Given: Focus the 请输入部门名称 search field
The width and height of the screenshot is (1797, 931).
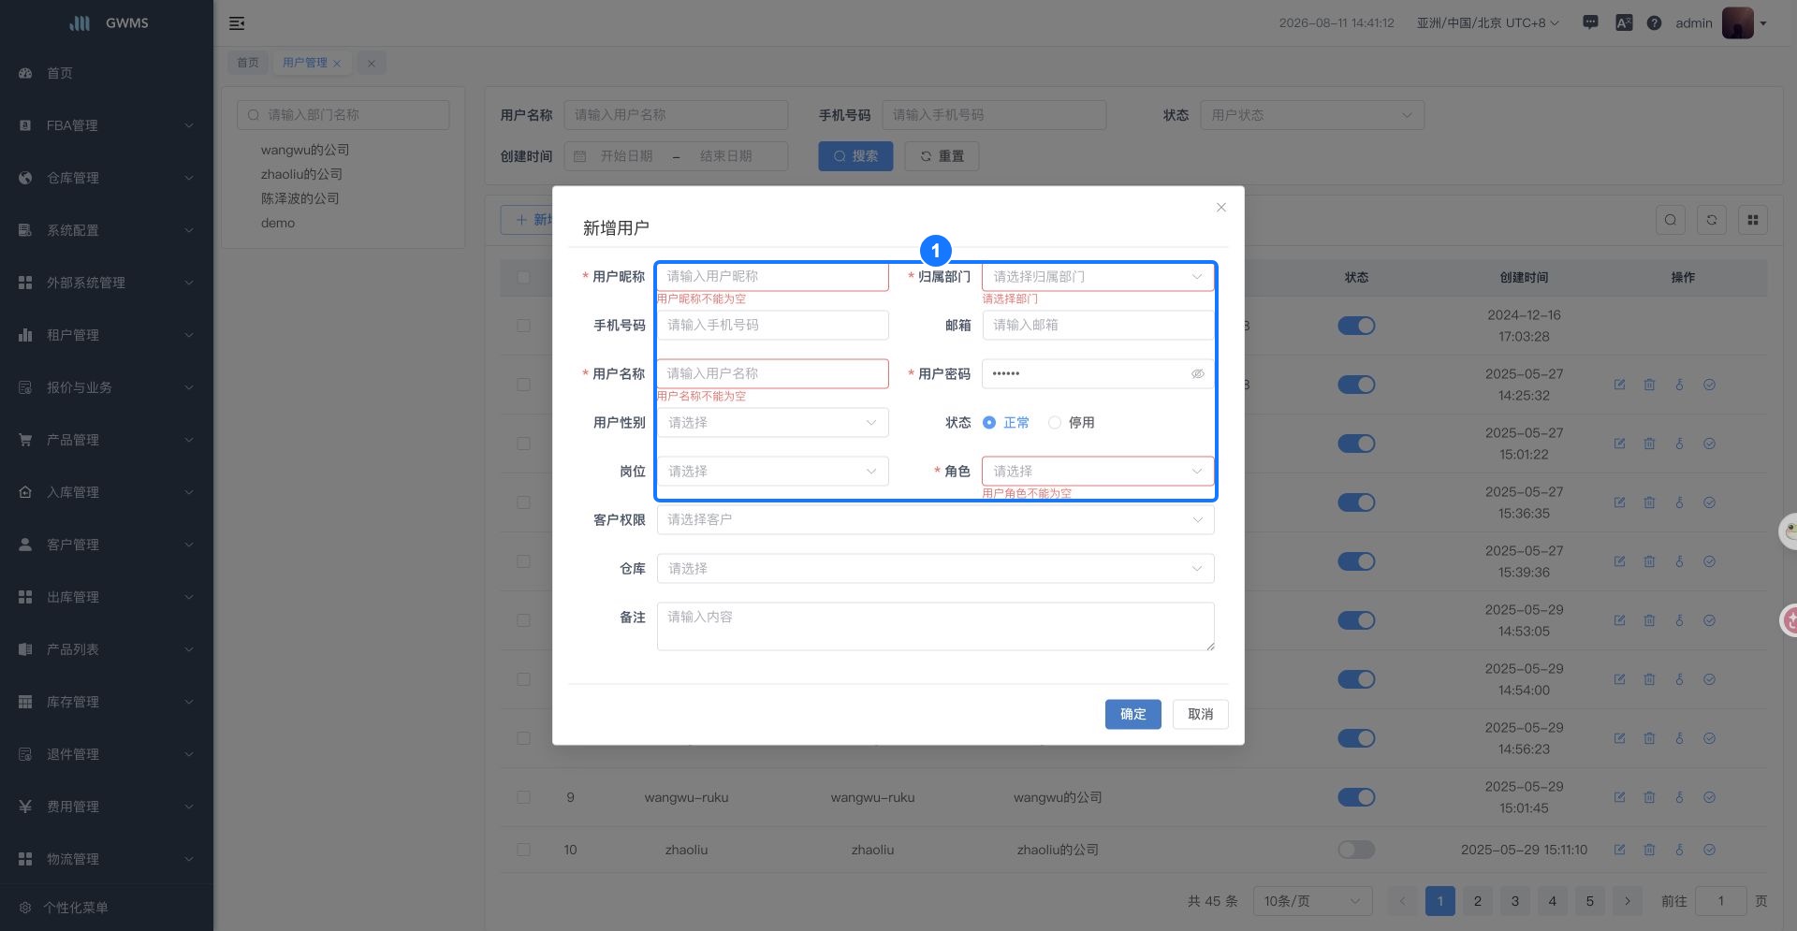Looking at the screenshot, I should (343, 115).
